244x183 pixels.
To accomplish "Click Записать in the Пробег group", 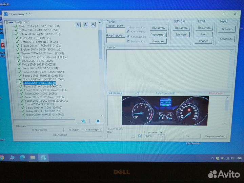I will click(158, 41).
